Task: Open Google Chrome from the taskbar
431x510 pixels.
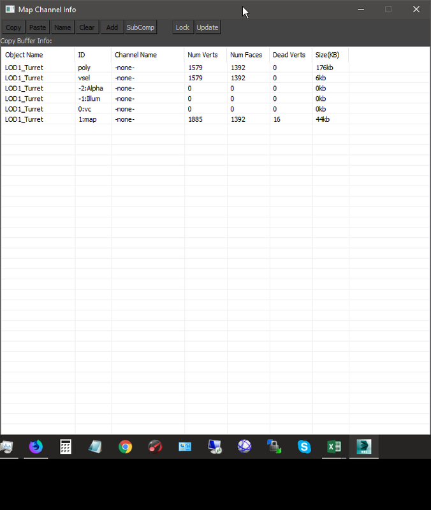Action: tap(125, 447)
